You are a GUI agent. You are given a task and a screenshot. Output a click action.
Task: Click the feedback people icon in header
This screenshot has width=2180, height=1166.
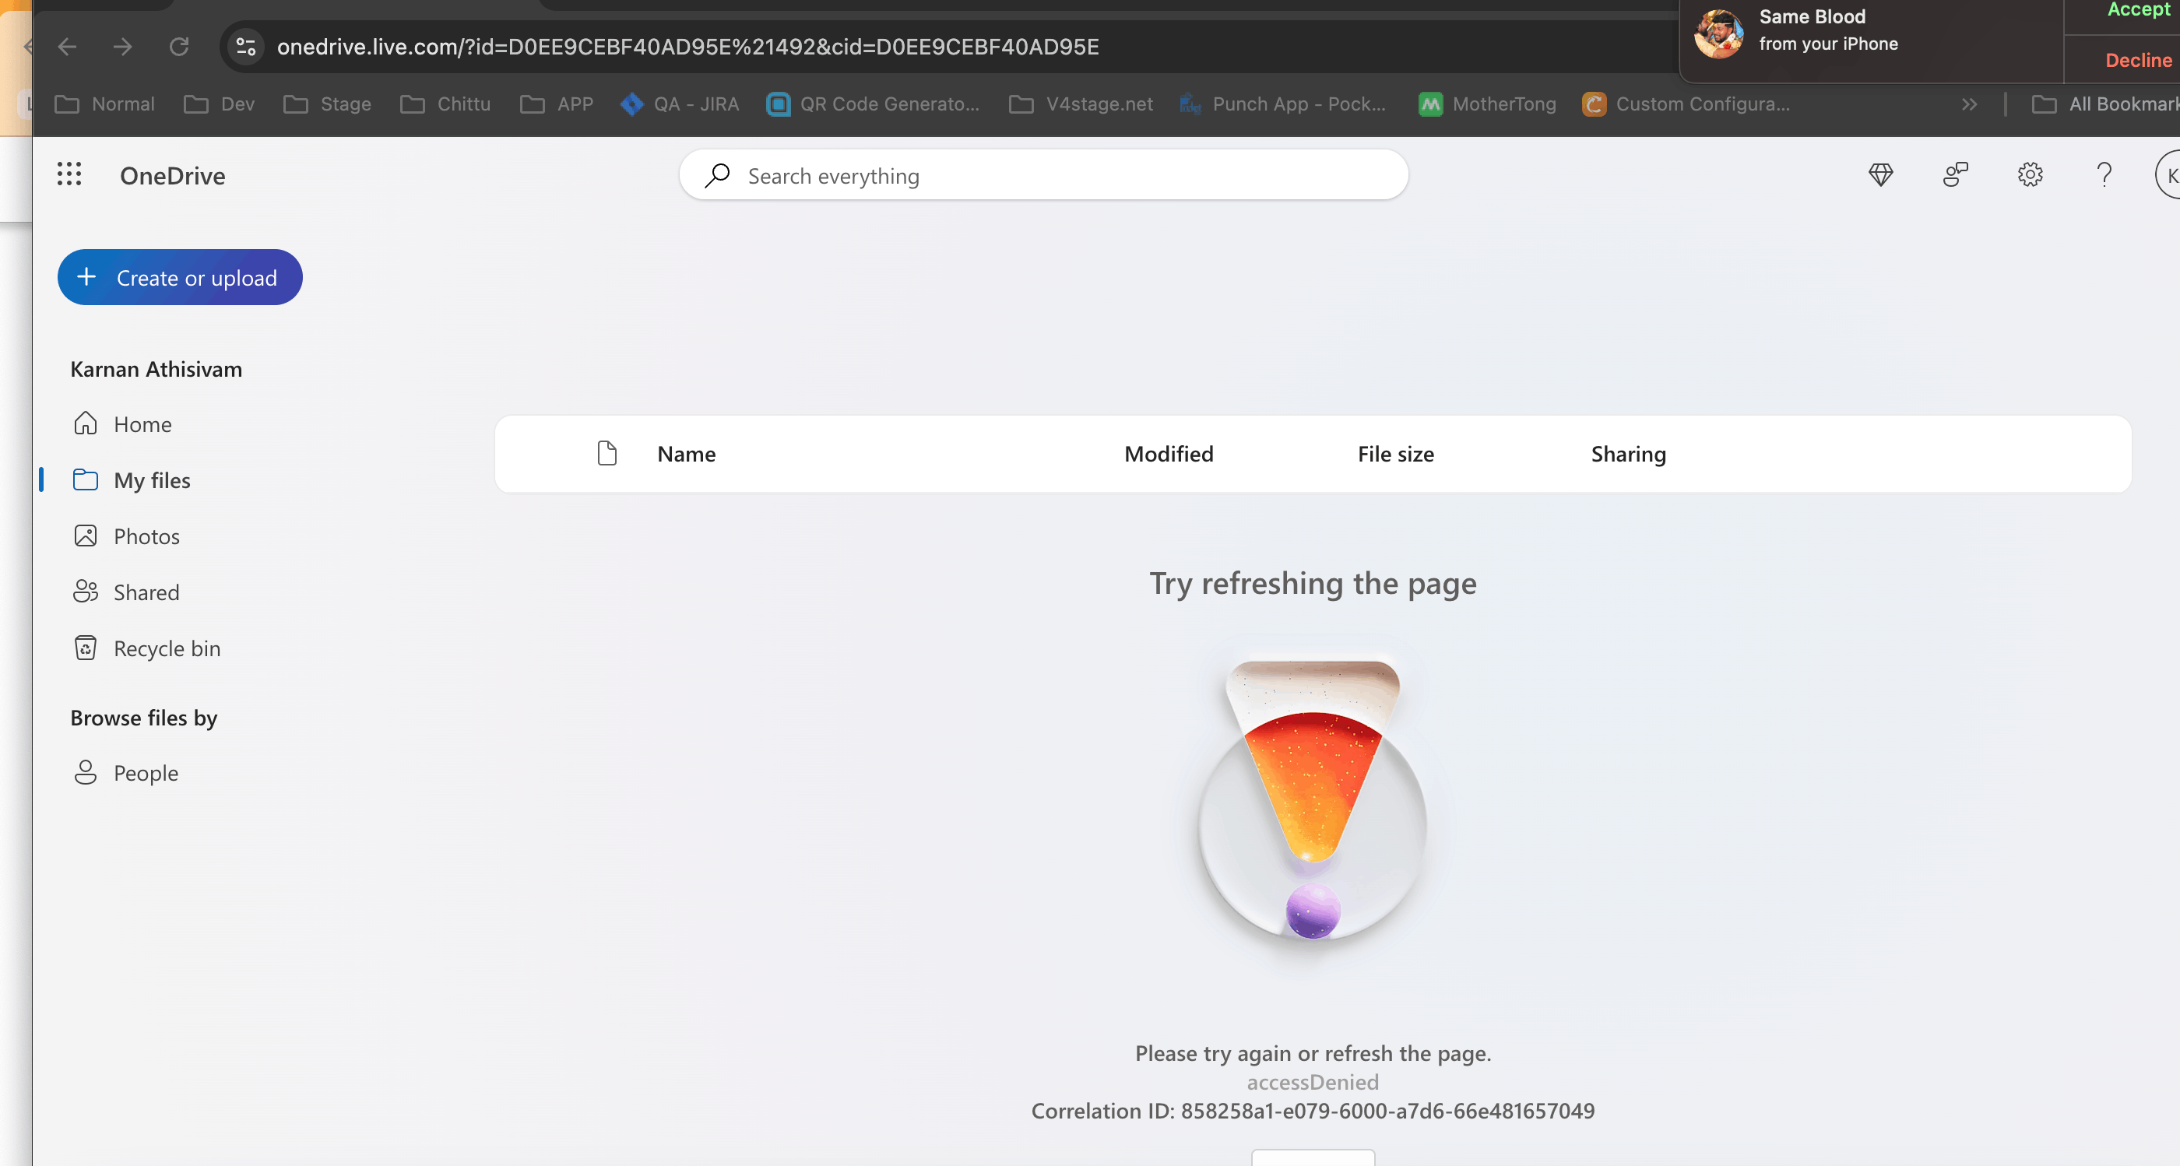point(1955,175)
